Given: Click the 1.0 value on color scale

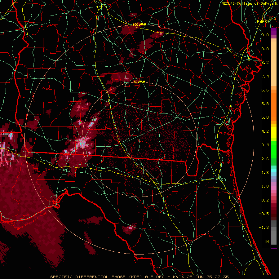Looking at the screenshot, I should (265, 186).
